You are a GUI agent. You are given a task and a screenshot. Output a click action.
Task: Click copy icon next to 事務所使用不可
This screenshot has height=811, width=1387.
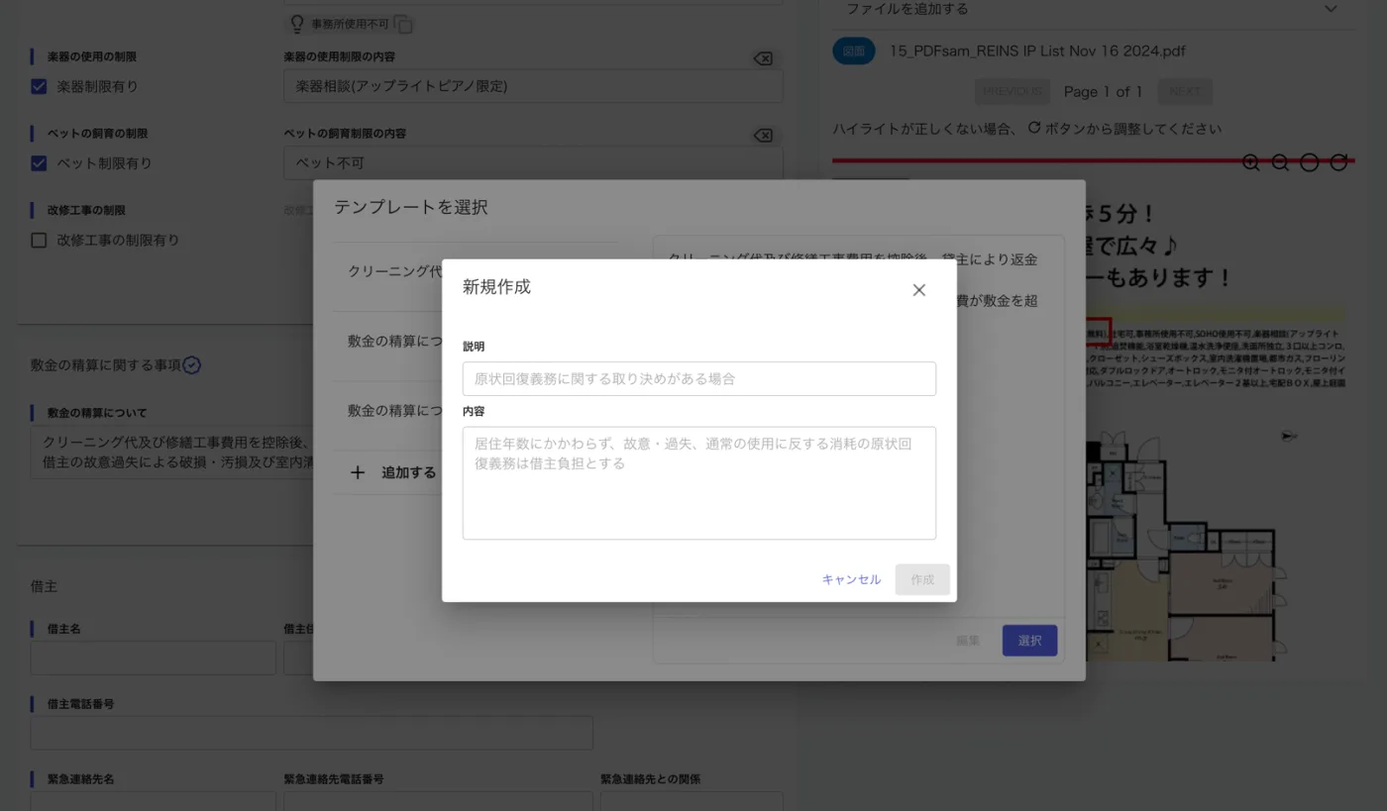403,25
